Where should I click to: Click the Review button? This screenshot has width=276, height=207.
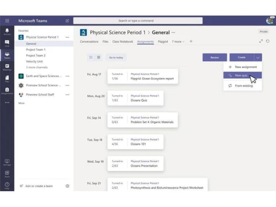[x=215, y=57]
